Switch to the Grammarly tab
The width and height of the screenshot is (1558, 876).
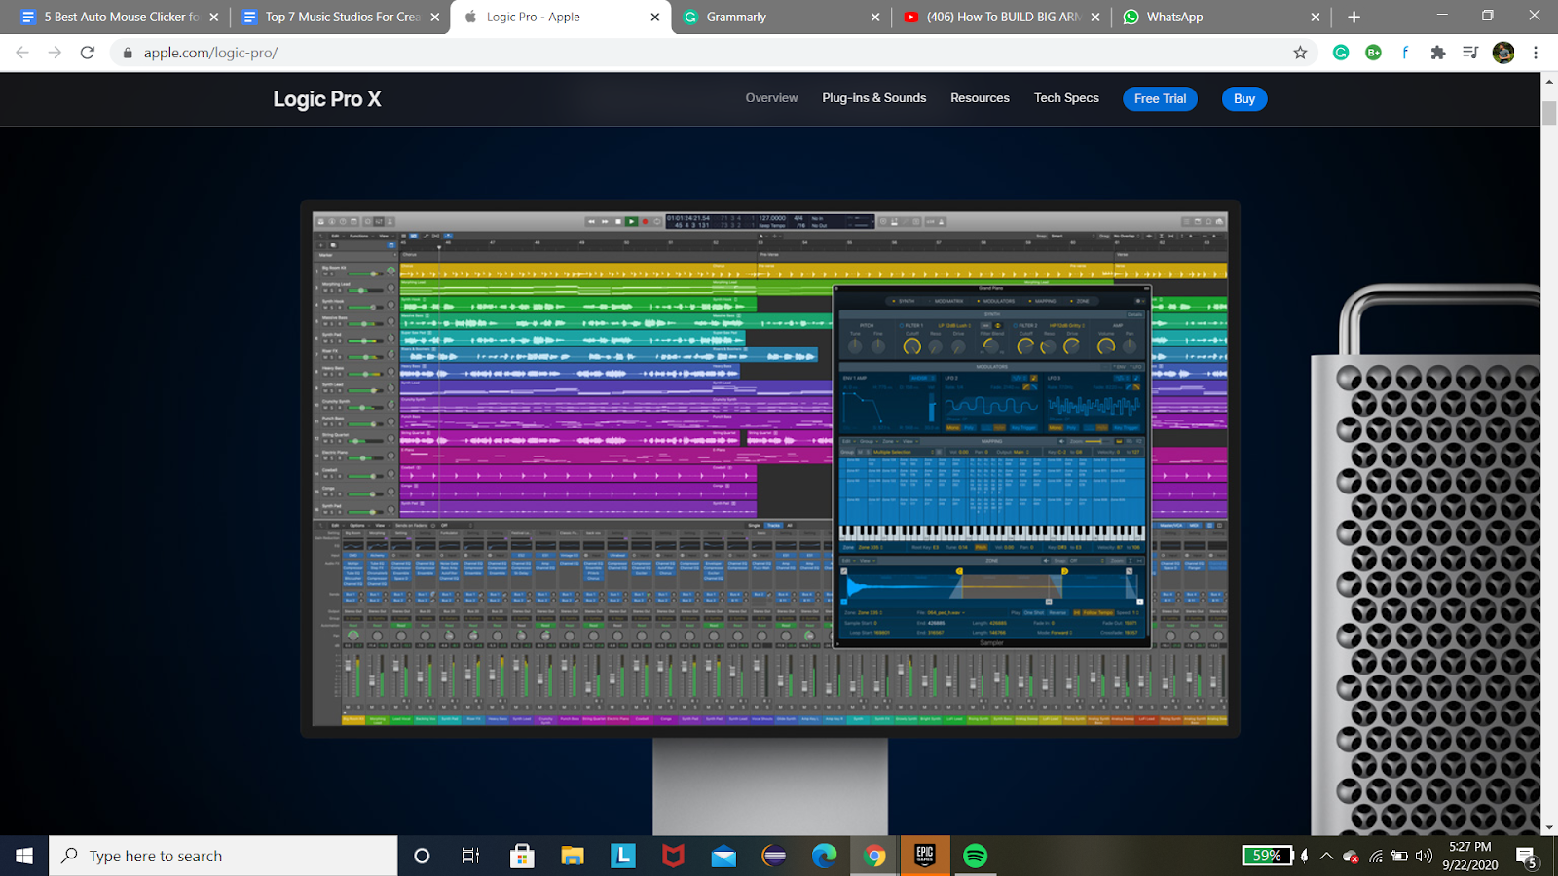[x=779, y=17]
